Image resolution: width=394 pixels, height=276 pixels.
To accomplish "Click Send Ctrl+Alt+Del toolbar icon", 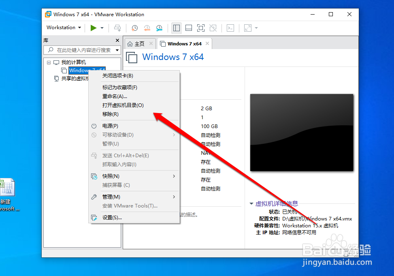I will tap(117, 28).
